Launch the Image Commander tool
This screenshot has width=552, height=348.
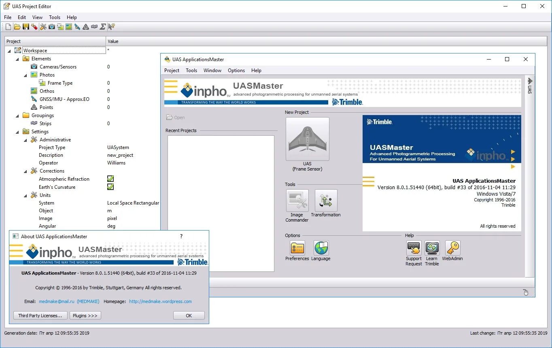pos(297,201)
